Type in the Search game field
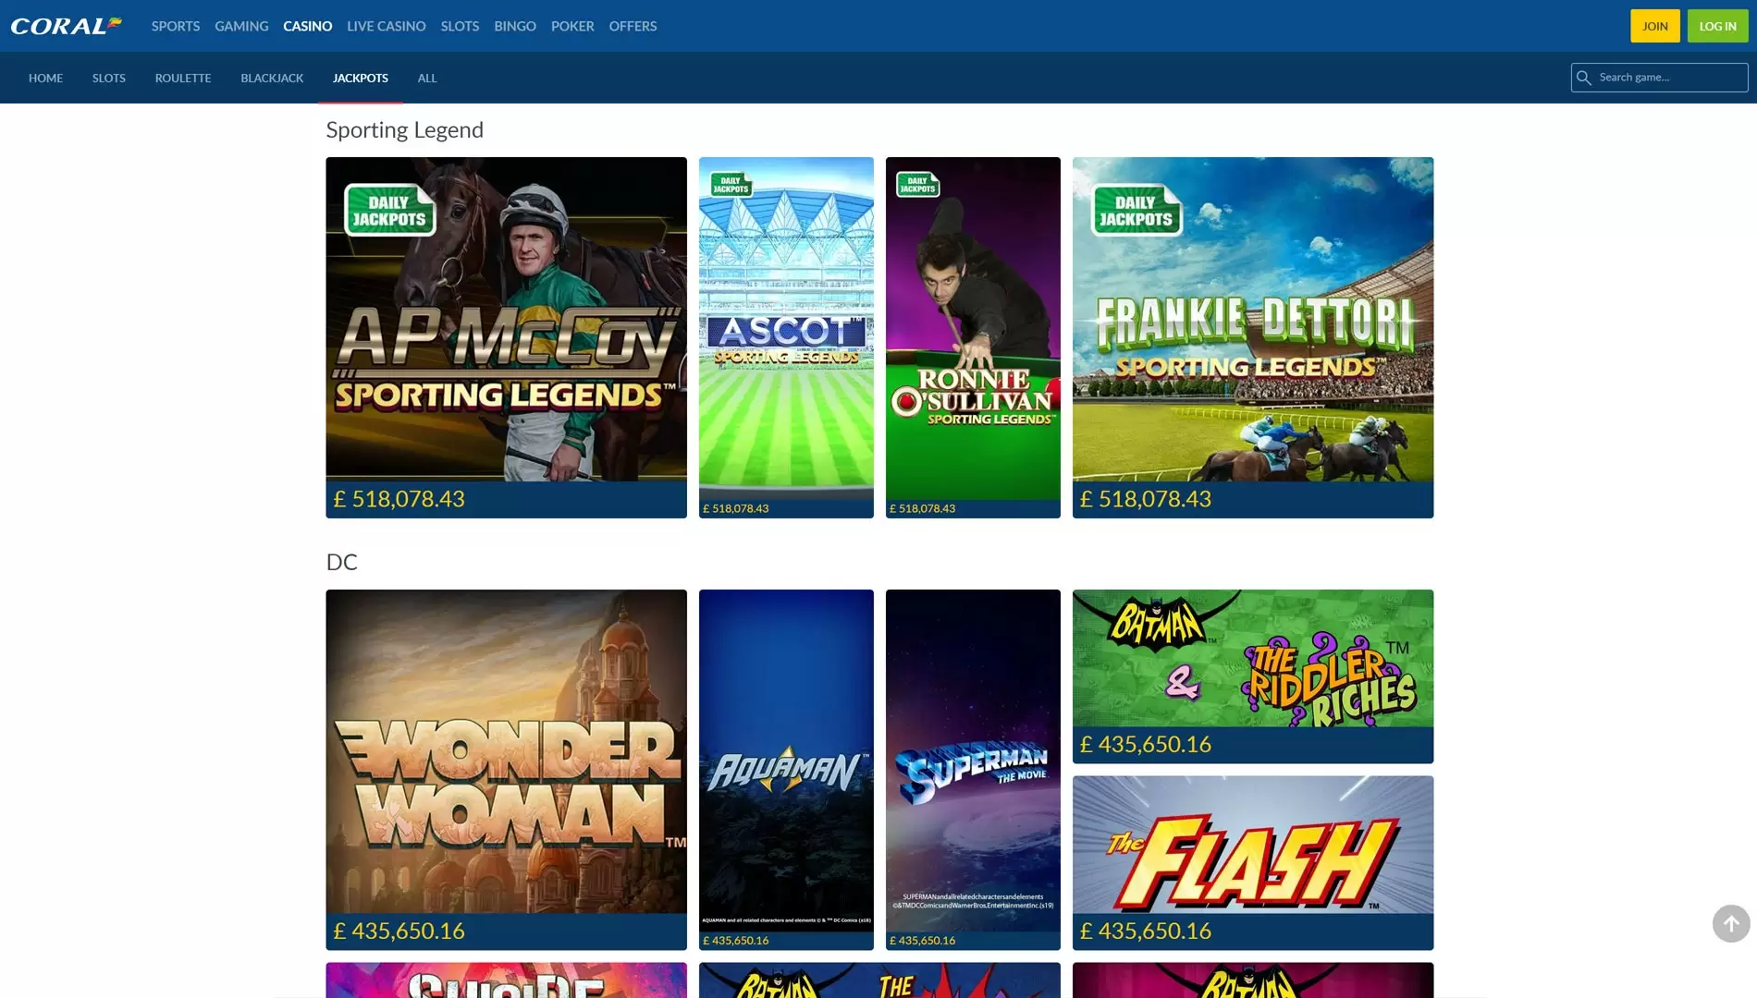 point(1668,78)
